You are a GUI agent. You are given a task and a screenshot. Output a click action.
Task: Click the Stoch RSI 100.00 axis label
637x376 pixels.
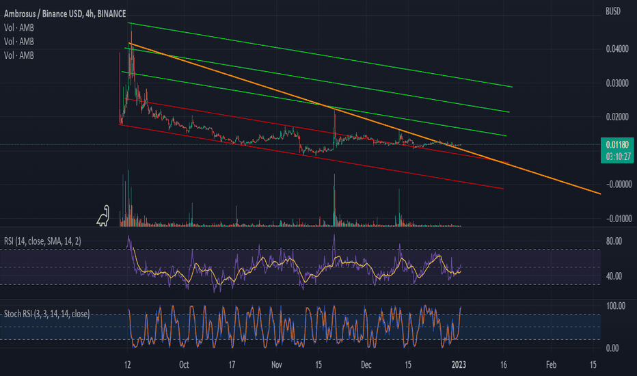pyautogui.click(x=615, y=306)
